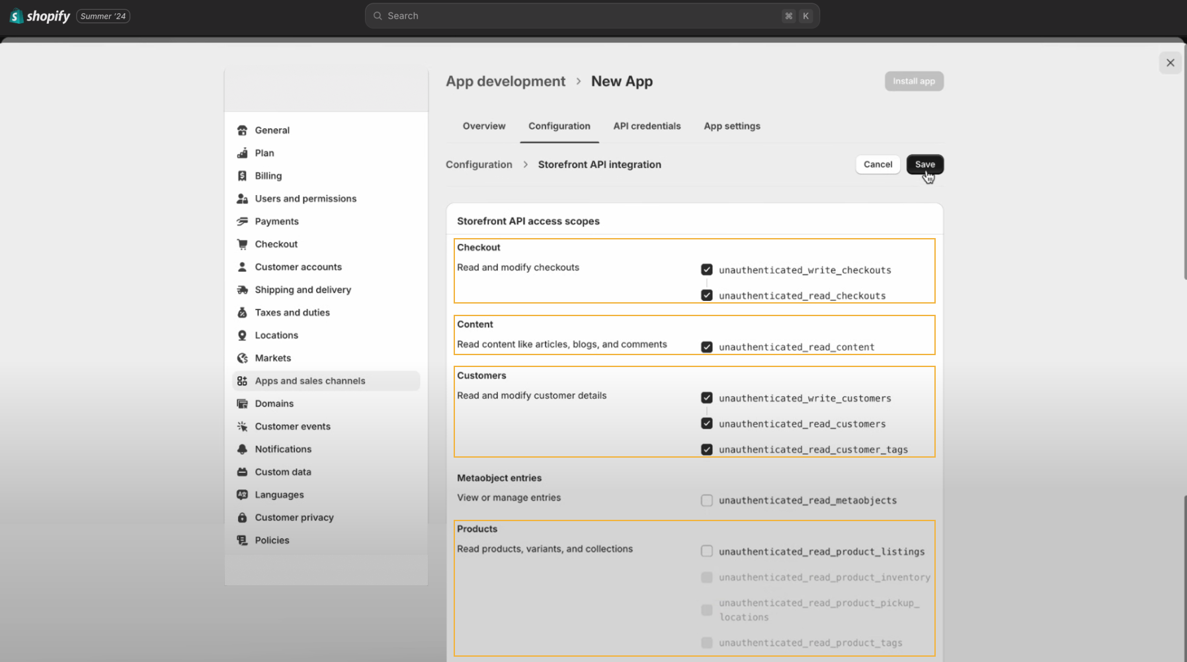The width and height of the screenshot is (1187, 662).
Task: Cancel the configuration changes
Action: [878, 164]
